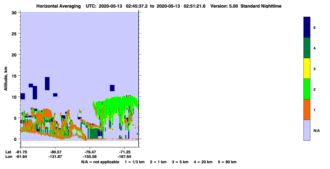The height and width of the screenshot is (169, 330).
Task: Click the colorbar label 3
Action: tap(315, 69)
